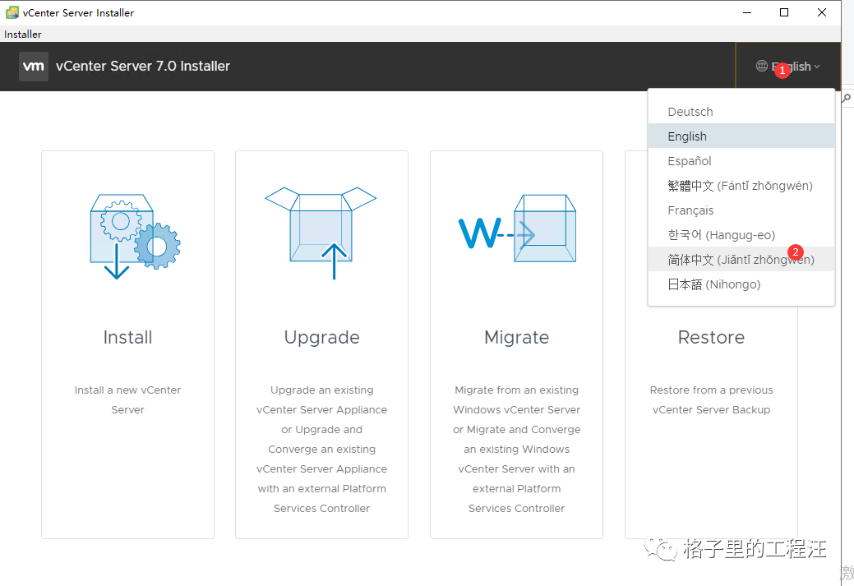Screen dimensions: 854x586
Task: Open the Installer menu
Action: [x=23, y=34]
